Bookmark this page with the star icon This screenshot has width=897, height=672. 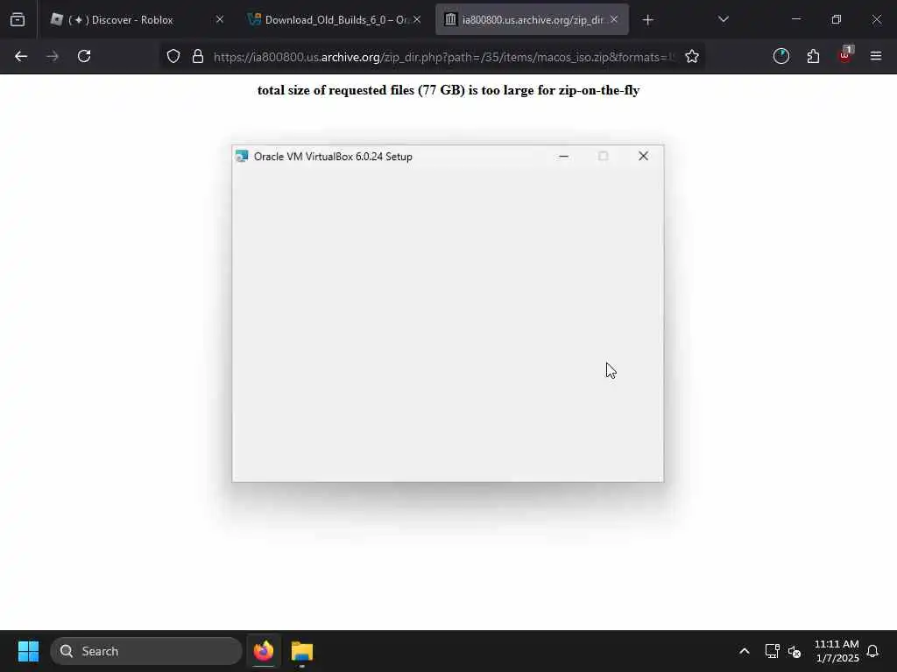[692, 57]
